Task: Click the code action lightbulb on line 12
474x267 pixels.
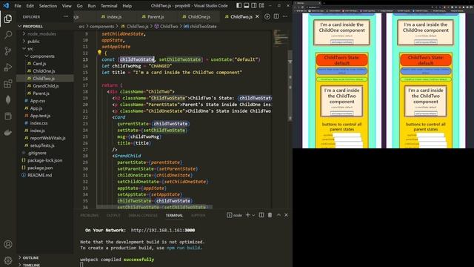Action: pyautogui.click(x=99, y=53)
